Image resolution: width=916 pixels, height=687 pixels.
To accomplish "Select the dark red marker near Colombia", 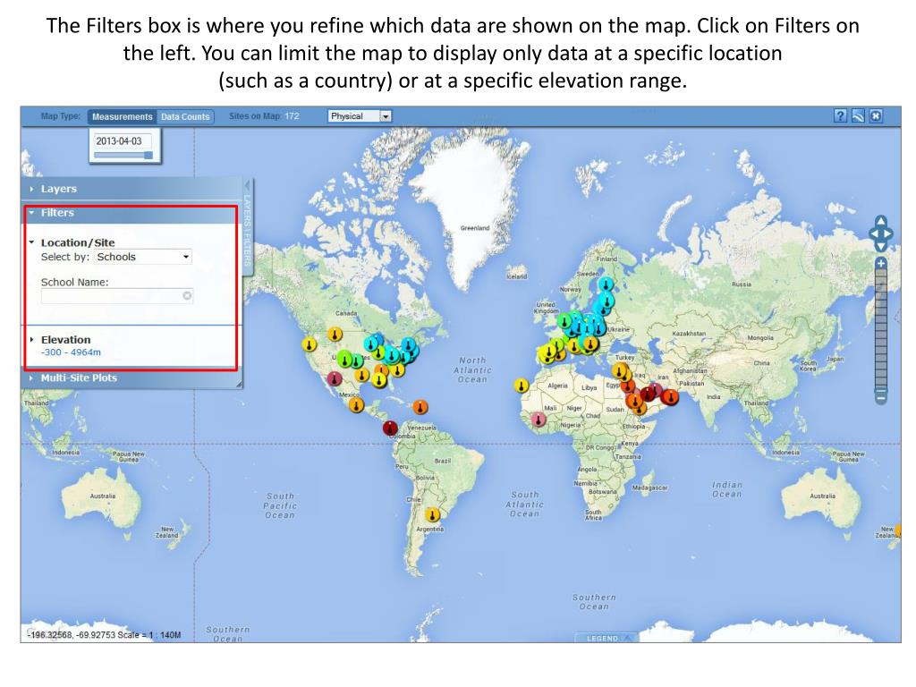I will [x=390, y=428].
